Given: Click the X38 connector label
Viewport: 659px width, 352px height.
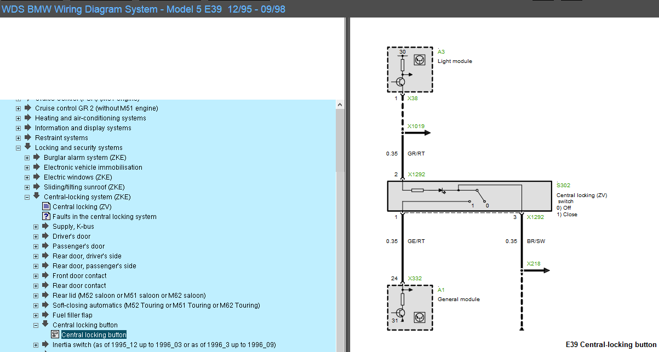Looking at the screenshot, I should (412, 99).
